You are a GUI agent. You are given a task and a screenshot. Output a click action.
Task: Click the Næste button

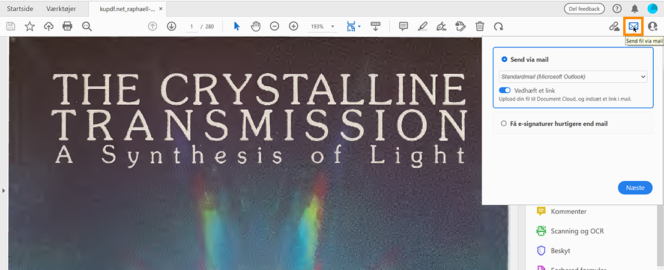coord(635,188)
